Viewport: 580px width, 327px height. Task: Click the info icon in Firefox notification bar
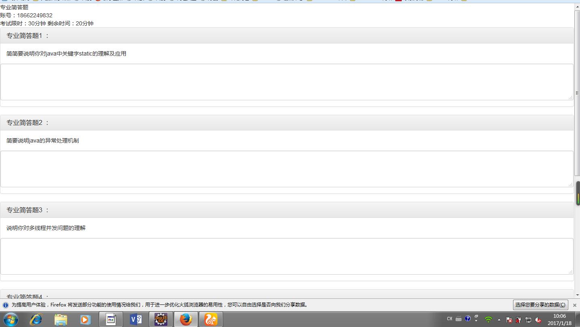point(6,305)
